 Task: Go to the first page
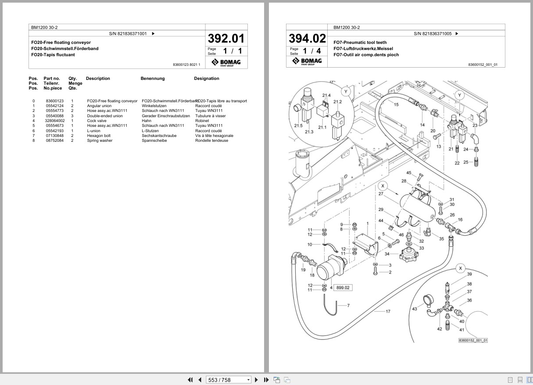pyautogui.click(x=190, y=380)
